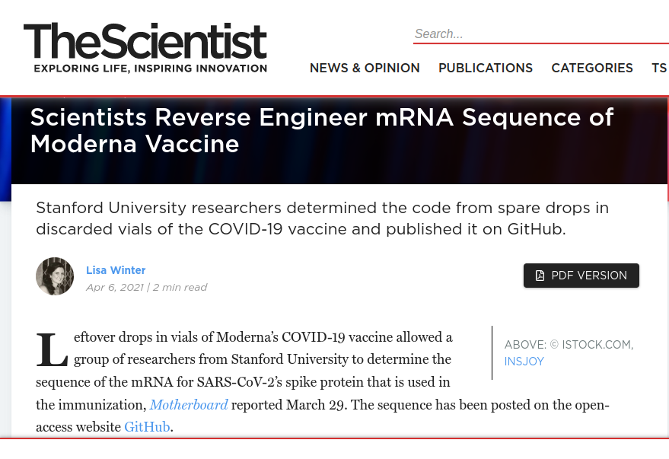
Task: Click the ABOVE: © ISTOCK.COM credit text
Action: tap(569, 345)
